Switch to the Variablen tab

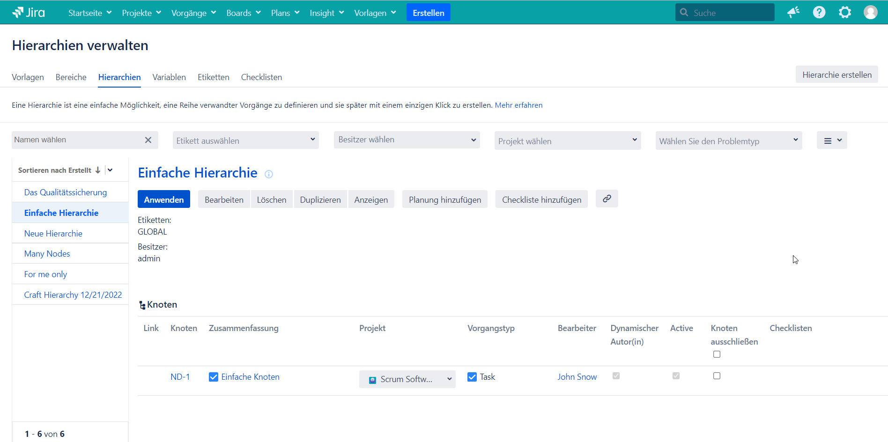pyautogui.click(x=169, y=77)
